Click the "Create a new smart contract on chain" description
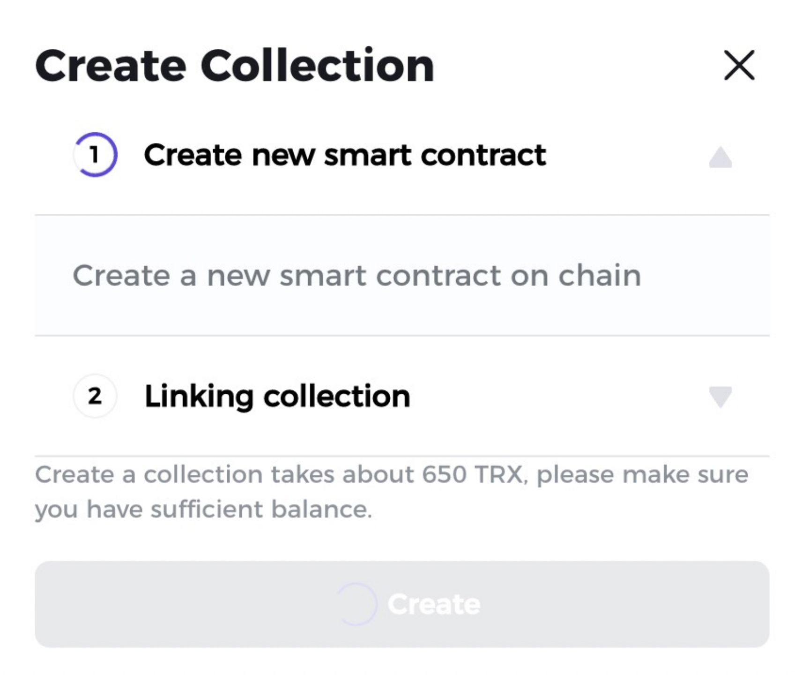Screen dimensions: 795x675 [x=357, y=275]
